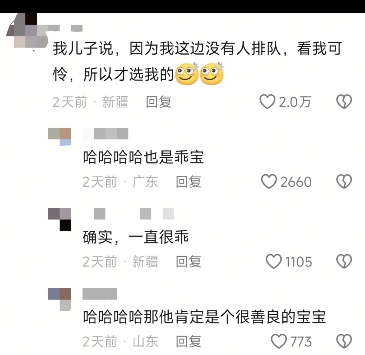This screenshot has width=365, height=355.
Task: Dislike the top comment from 新疆
Action: 344,102
